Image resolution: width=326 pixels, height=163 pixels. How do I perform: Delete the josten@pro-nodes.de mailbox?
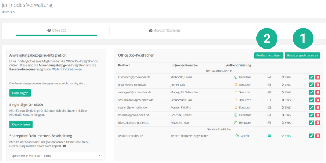pos(318,85)
